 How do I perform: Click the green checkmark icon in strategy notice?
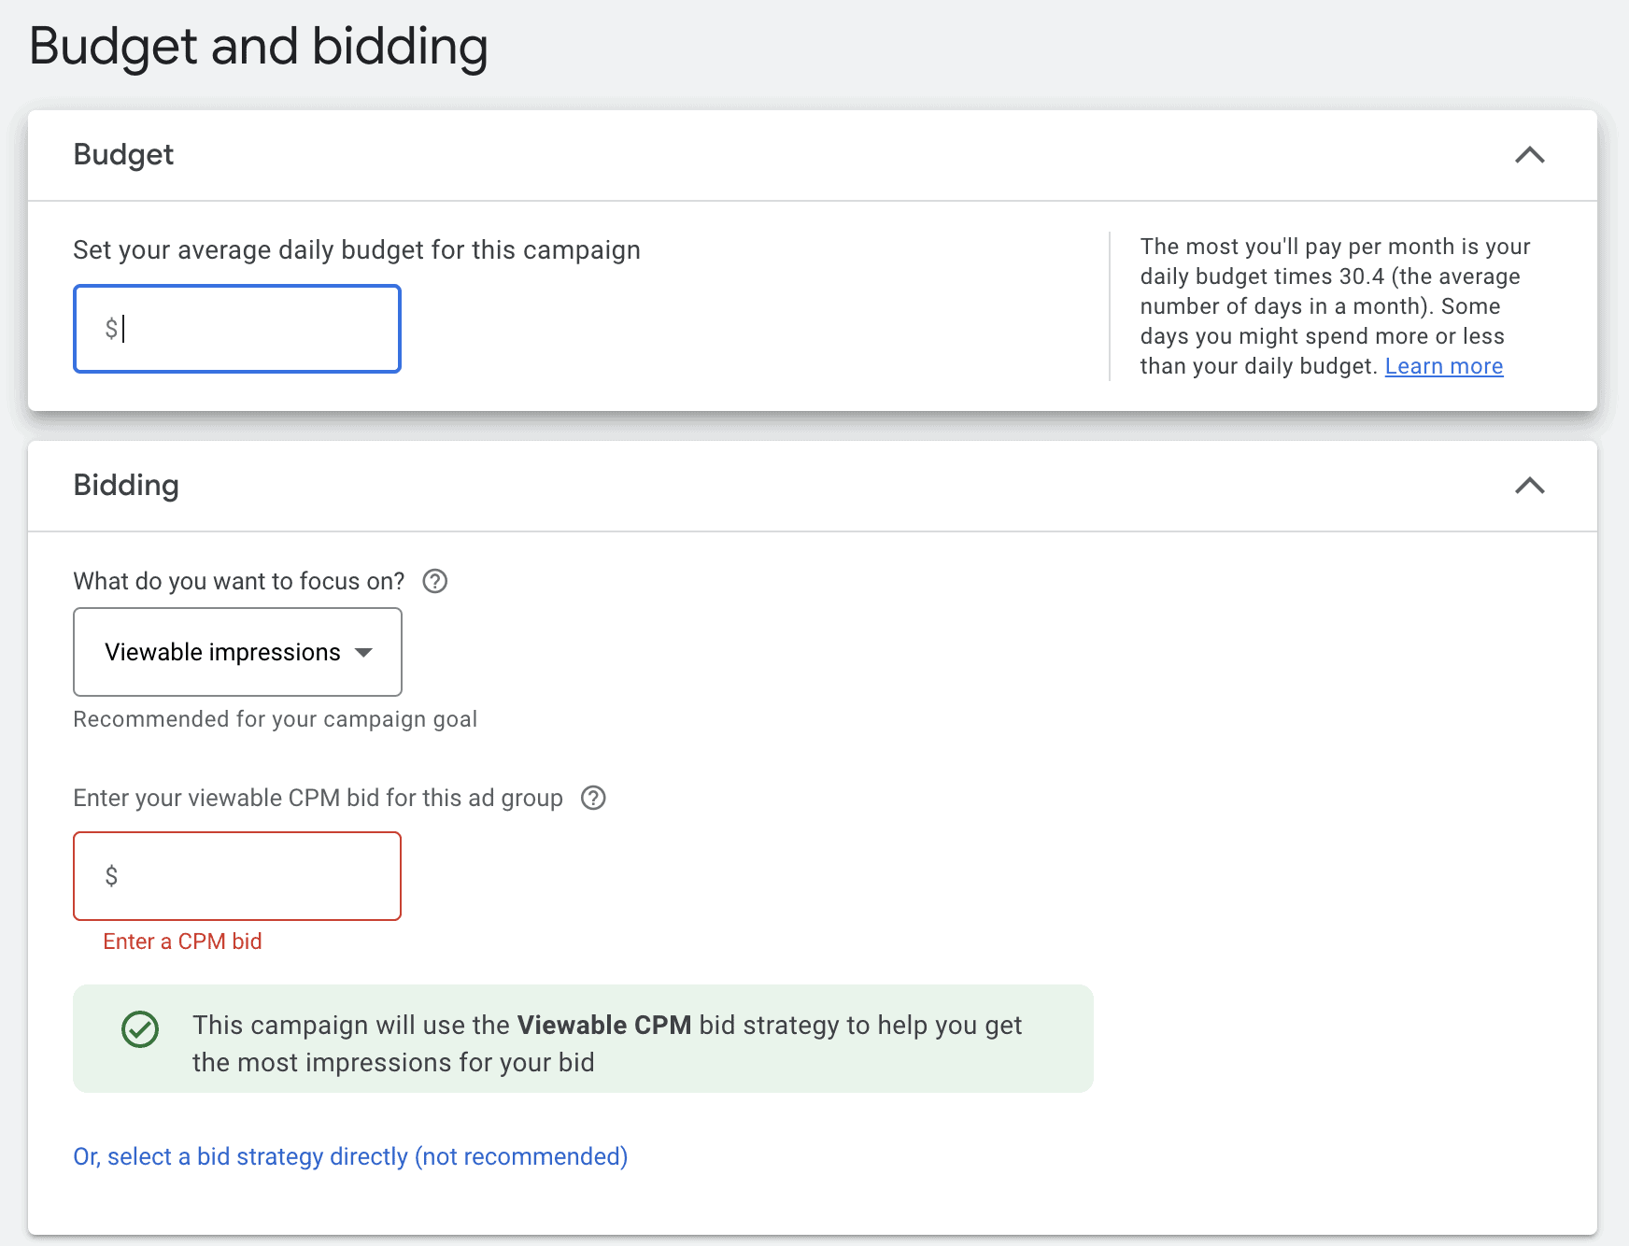pos(140,1029)
